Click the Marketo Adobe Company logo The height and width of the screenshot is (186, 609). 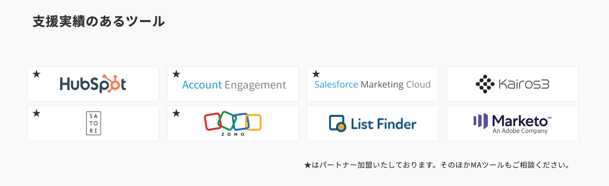(512, 124)
